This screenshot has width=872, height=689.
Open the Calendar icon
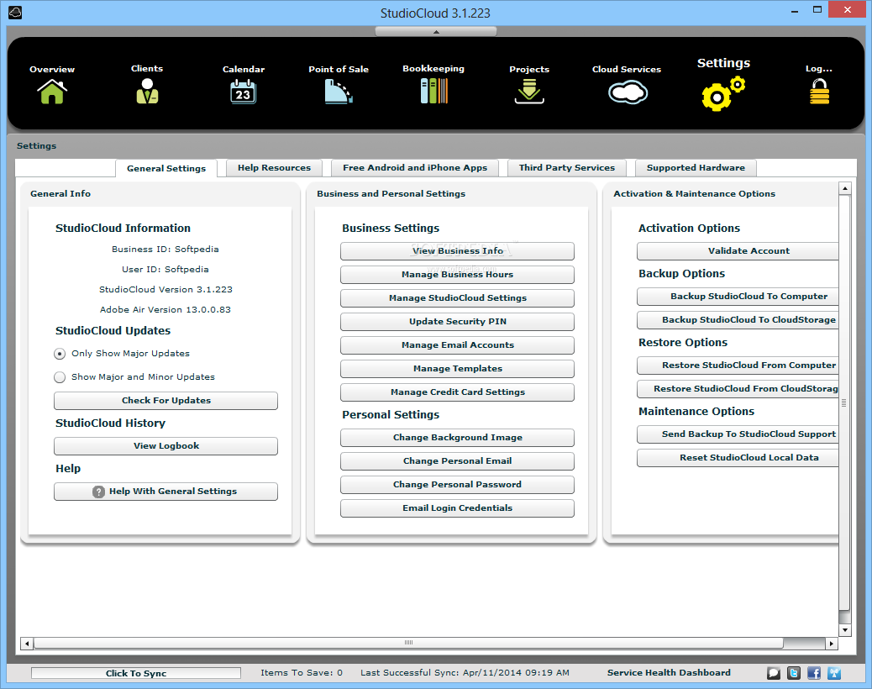[243, 92]
